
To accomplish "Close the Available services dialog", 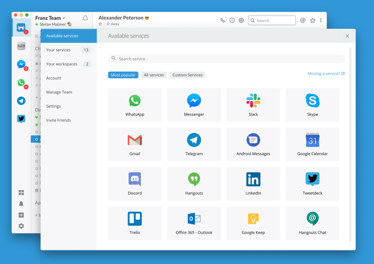I will [347, 36].
